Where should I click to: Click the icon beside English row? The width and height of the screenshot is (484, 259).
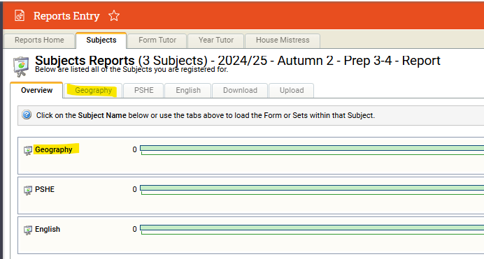[x=28, y=230]
